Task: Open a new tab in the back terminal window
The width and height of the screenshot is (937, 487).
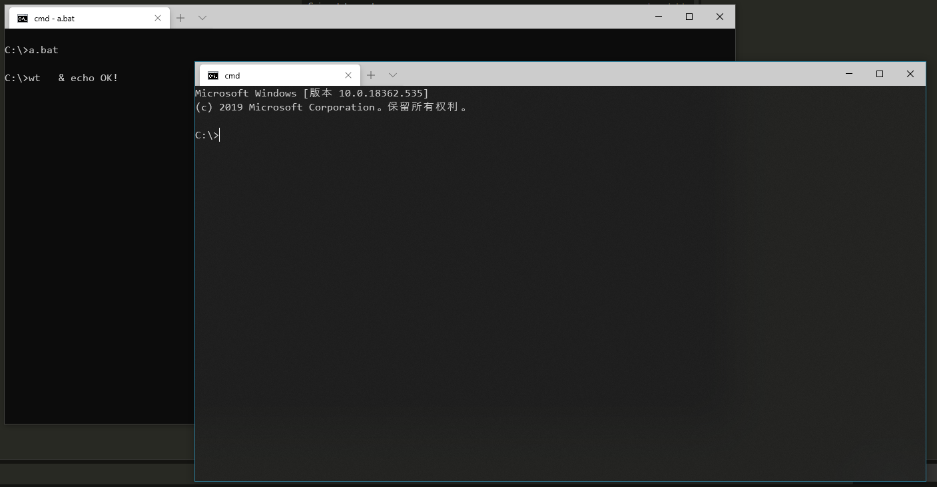Action: [x=180, y=18]
